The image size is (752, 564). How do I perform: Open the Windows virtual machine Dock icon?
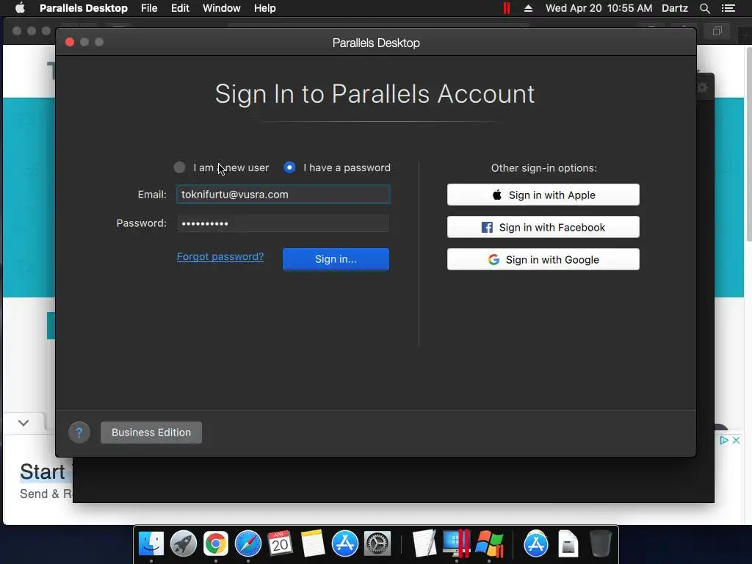point(489,544)
